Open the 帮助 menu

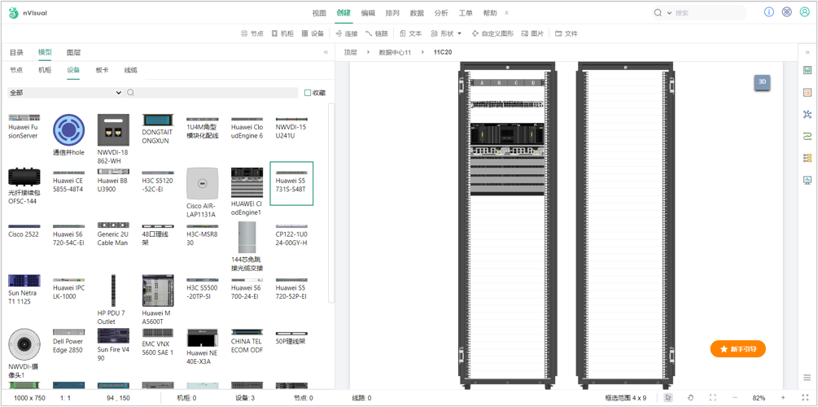[x=490, y=13]
